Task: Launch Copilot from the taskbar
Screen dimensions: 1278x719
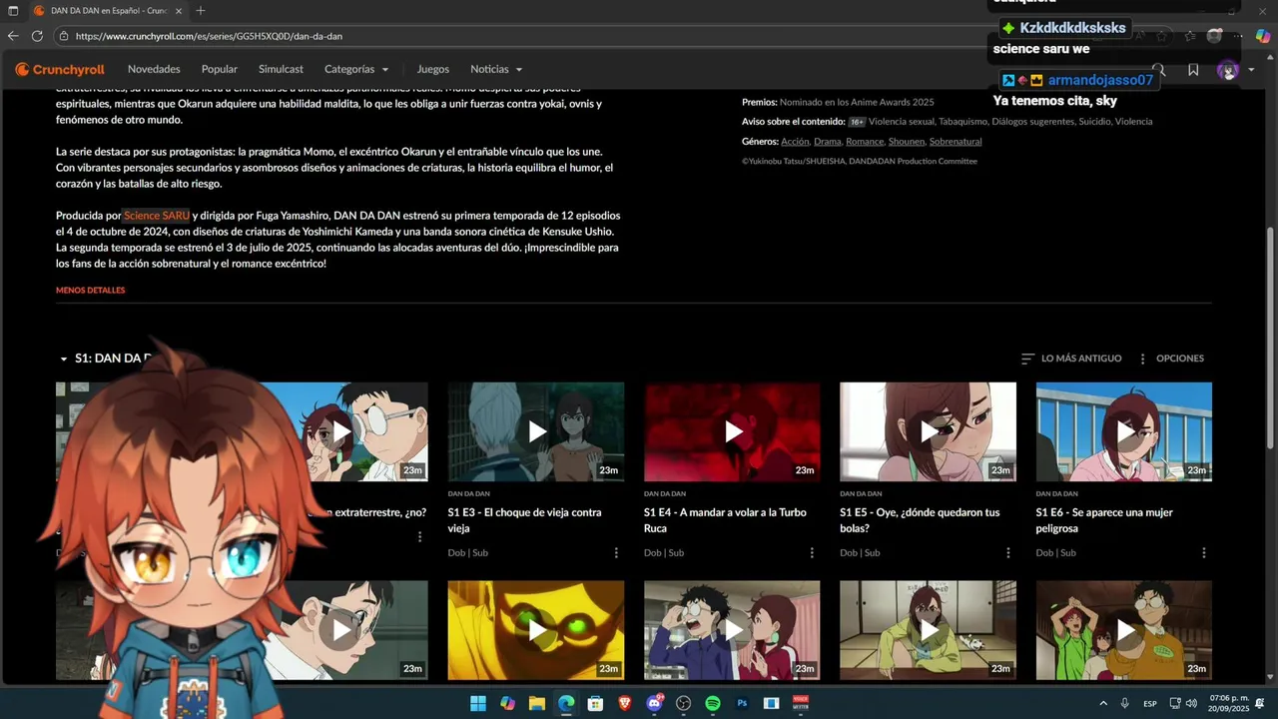Action: click(507, 704)
